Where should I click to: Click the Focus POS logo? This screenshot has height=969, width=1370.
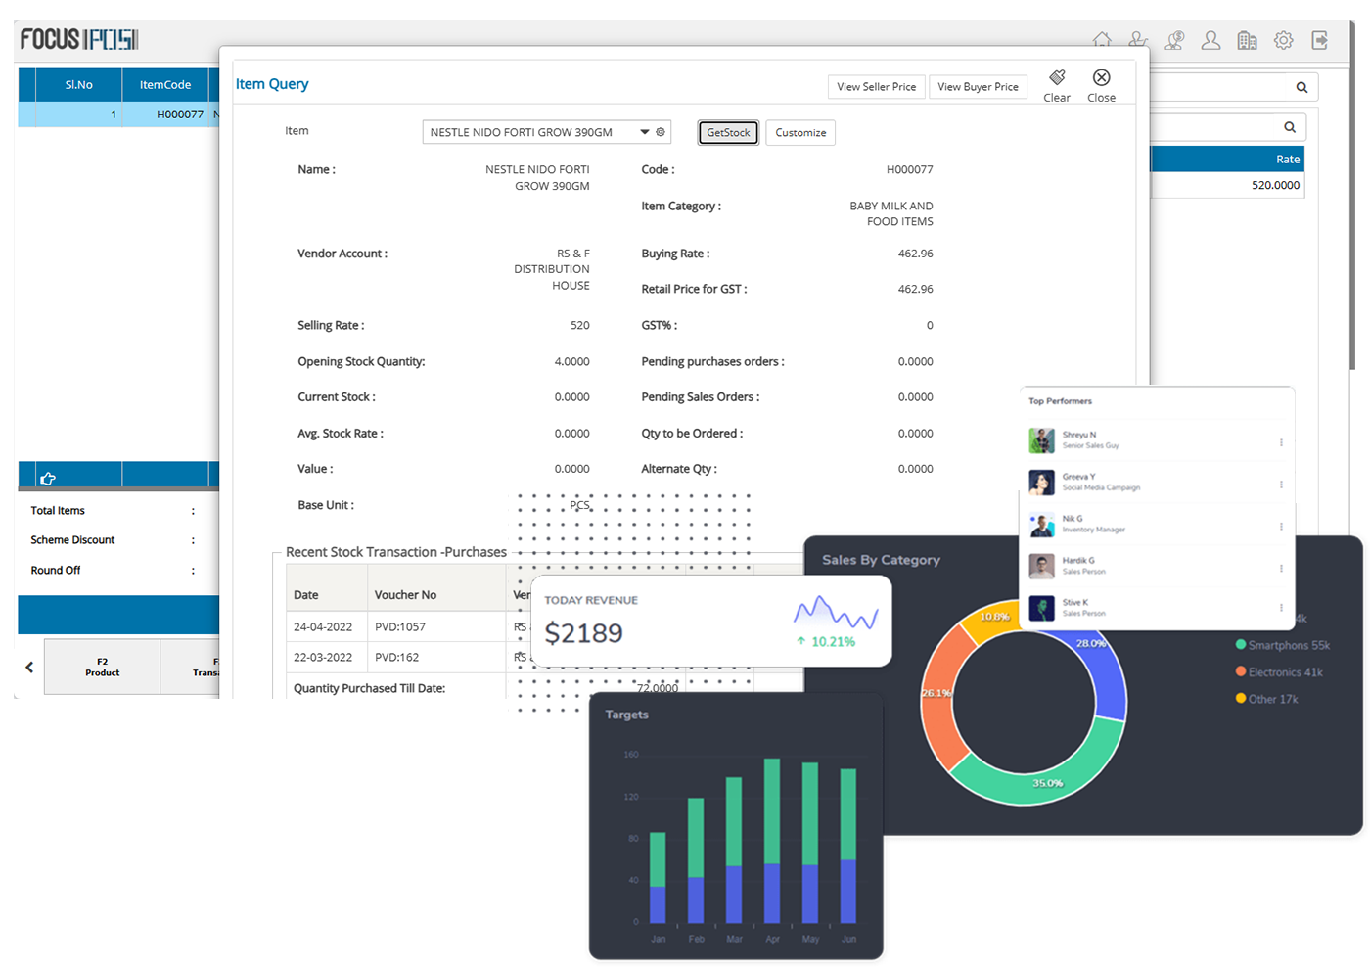click(x=79, y=39)
